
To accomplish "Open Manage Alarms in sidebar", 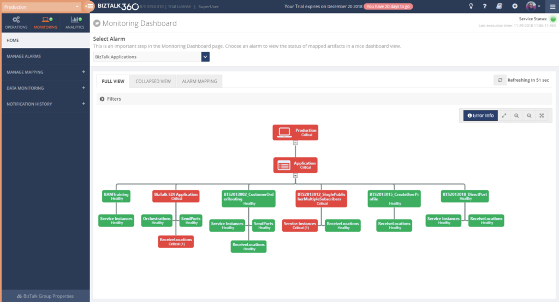I will click(46, 56).
